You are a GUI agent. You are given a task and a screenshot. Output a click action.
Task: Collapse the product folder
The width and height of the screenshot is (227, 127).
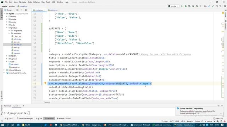click(x=7, y=28)
